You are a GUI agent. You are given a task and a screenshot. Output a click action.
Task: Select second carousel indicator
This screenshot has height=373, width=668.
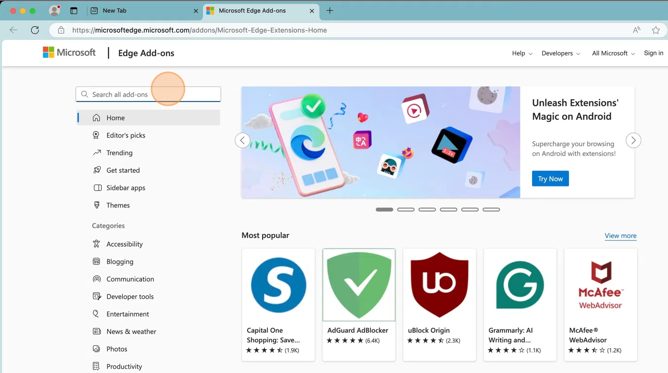click(x=406, y=209)
